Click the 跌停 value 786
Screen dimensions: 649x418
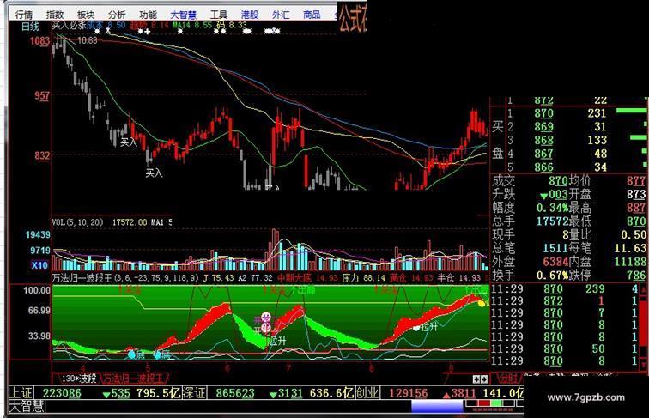pos(636,275)
